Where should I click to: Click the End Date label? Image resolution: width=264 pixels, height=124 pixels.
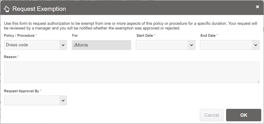pyautogui.click(x=208, y=36)
